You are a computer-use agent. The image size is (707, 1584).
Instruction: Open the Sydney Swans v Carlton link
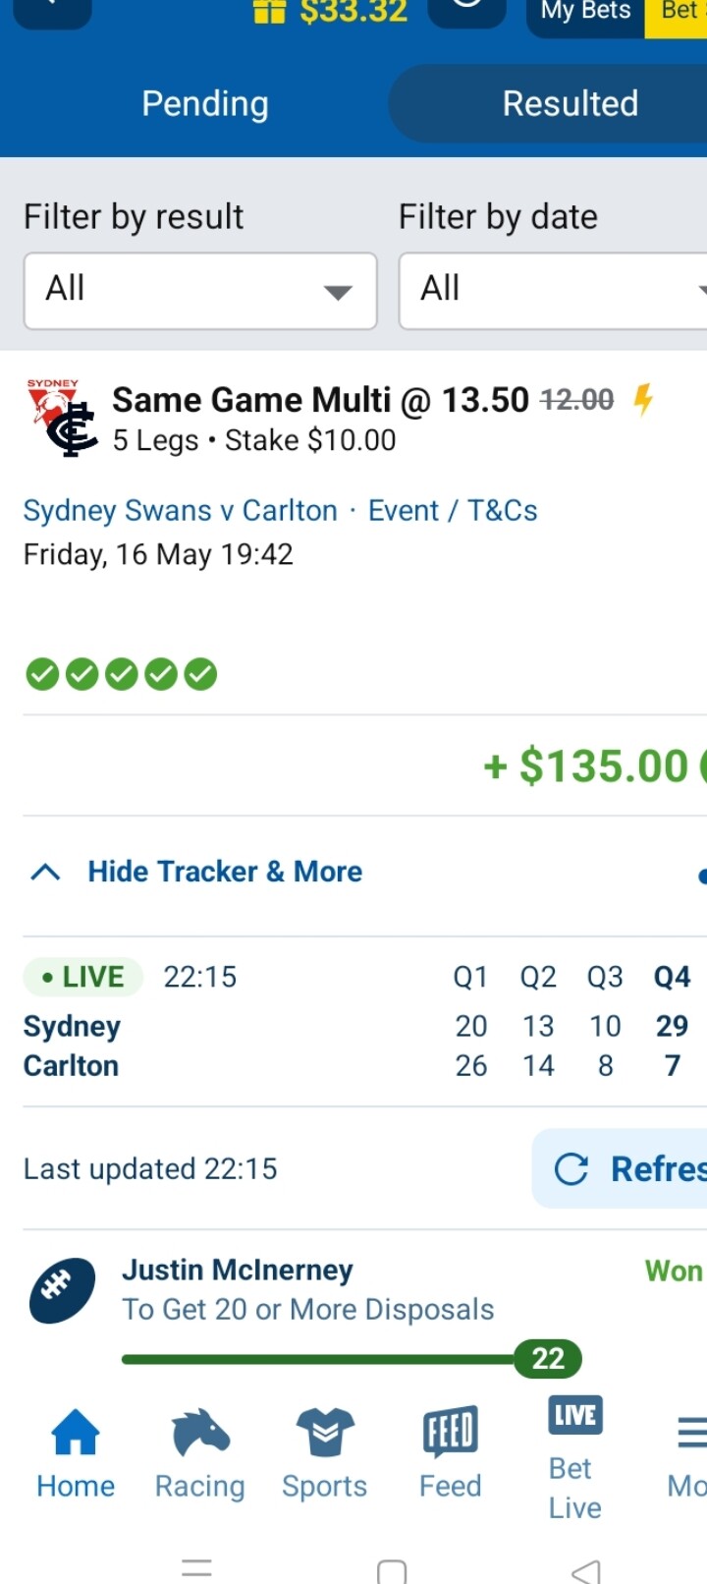181,511
